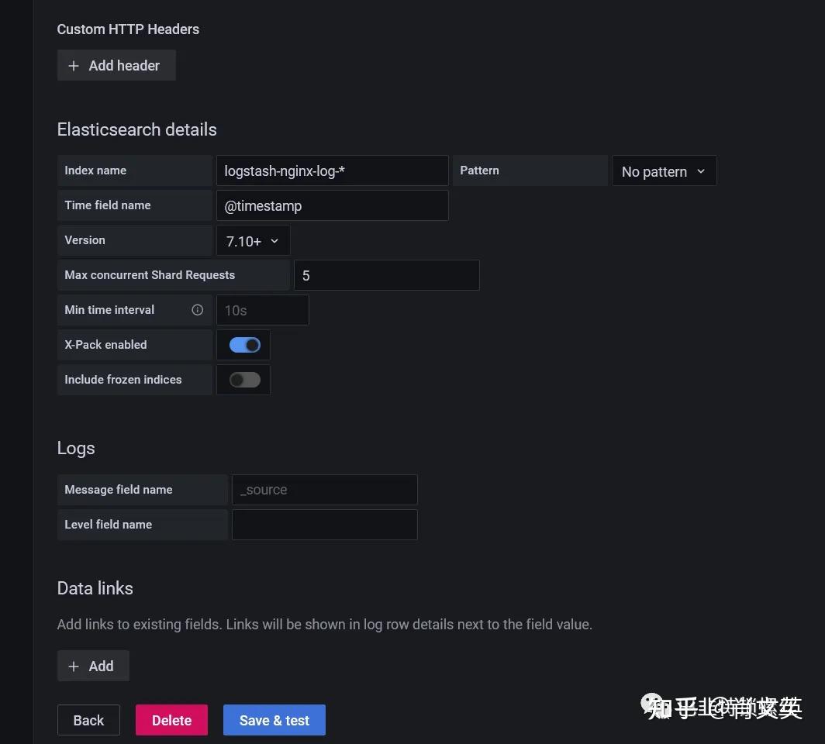The height and width of the screenshot is (744, 825).
Task: Click the Add header button
Action: tap(116, 65)
